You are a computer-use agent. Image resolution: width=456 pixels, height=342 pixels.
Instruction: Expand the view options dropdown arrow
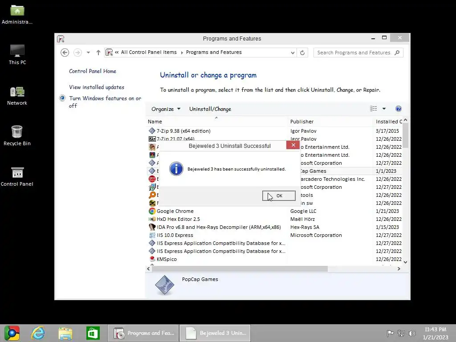point(384,109)
